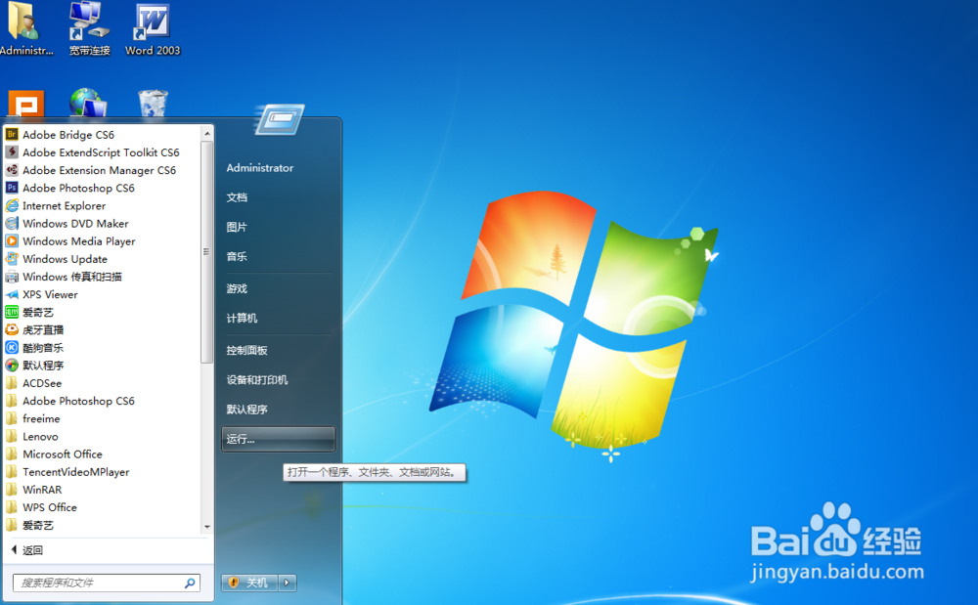Open Word 2003 desktop shortcut
The image size is (978, 605).
pyautogui.click(x=153, y=28)
